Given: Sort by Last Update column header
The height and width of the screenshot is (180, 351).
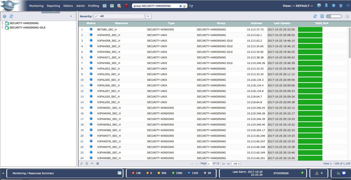Looking at the screenshot, I should (282, 23).
